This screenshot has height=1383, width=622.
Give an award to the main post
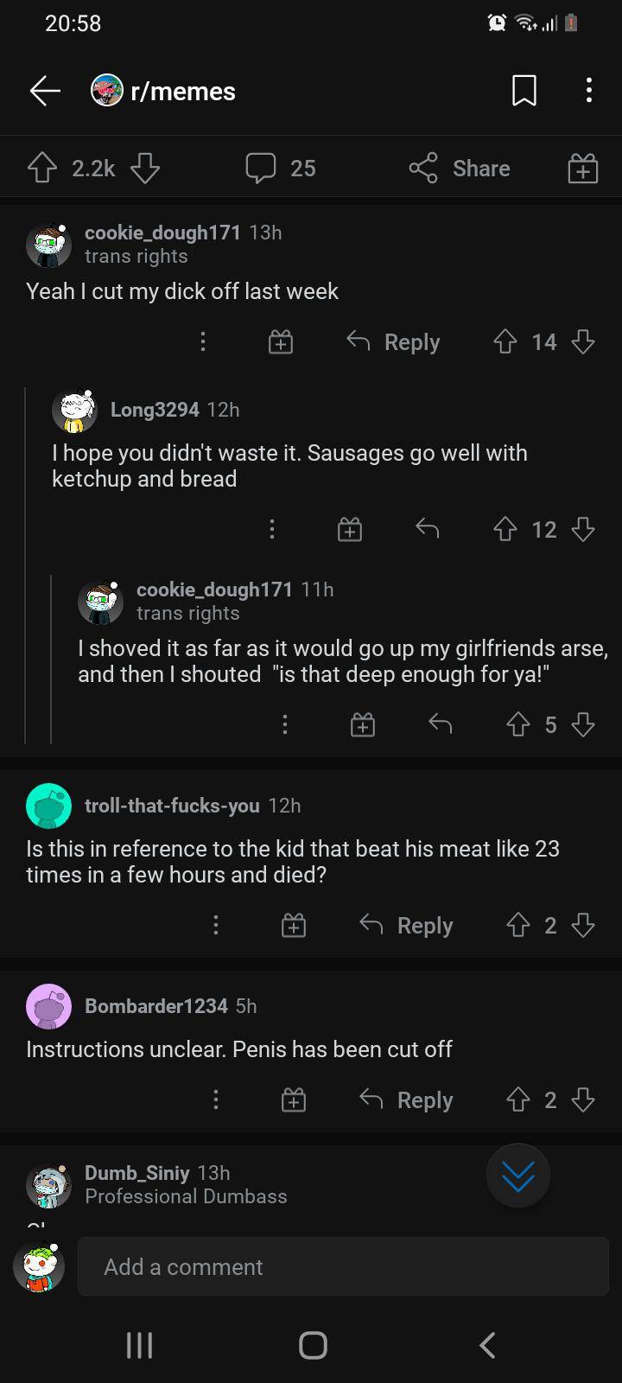click(582, 168)
